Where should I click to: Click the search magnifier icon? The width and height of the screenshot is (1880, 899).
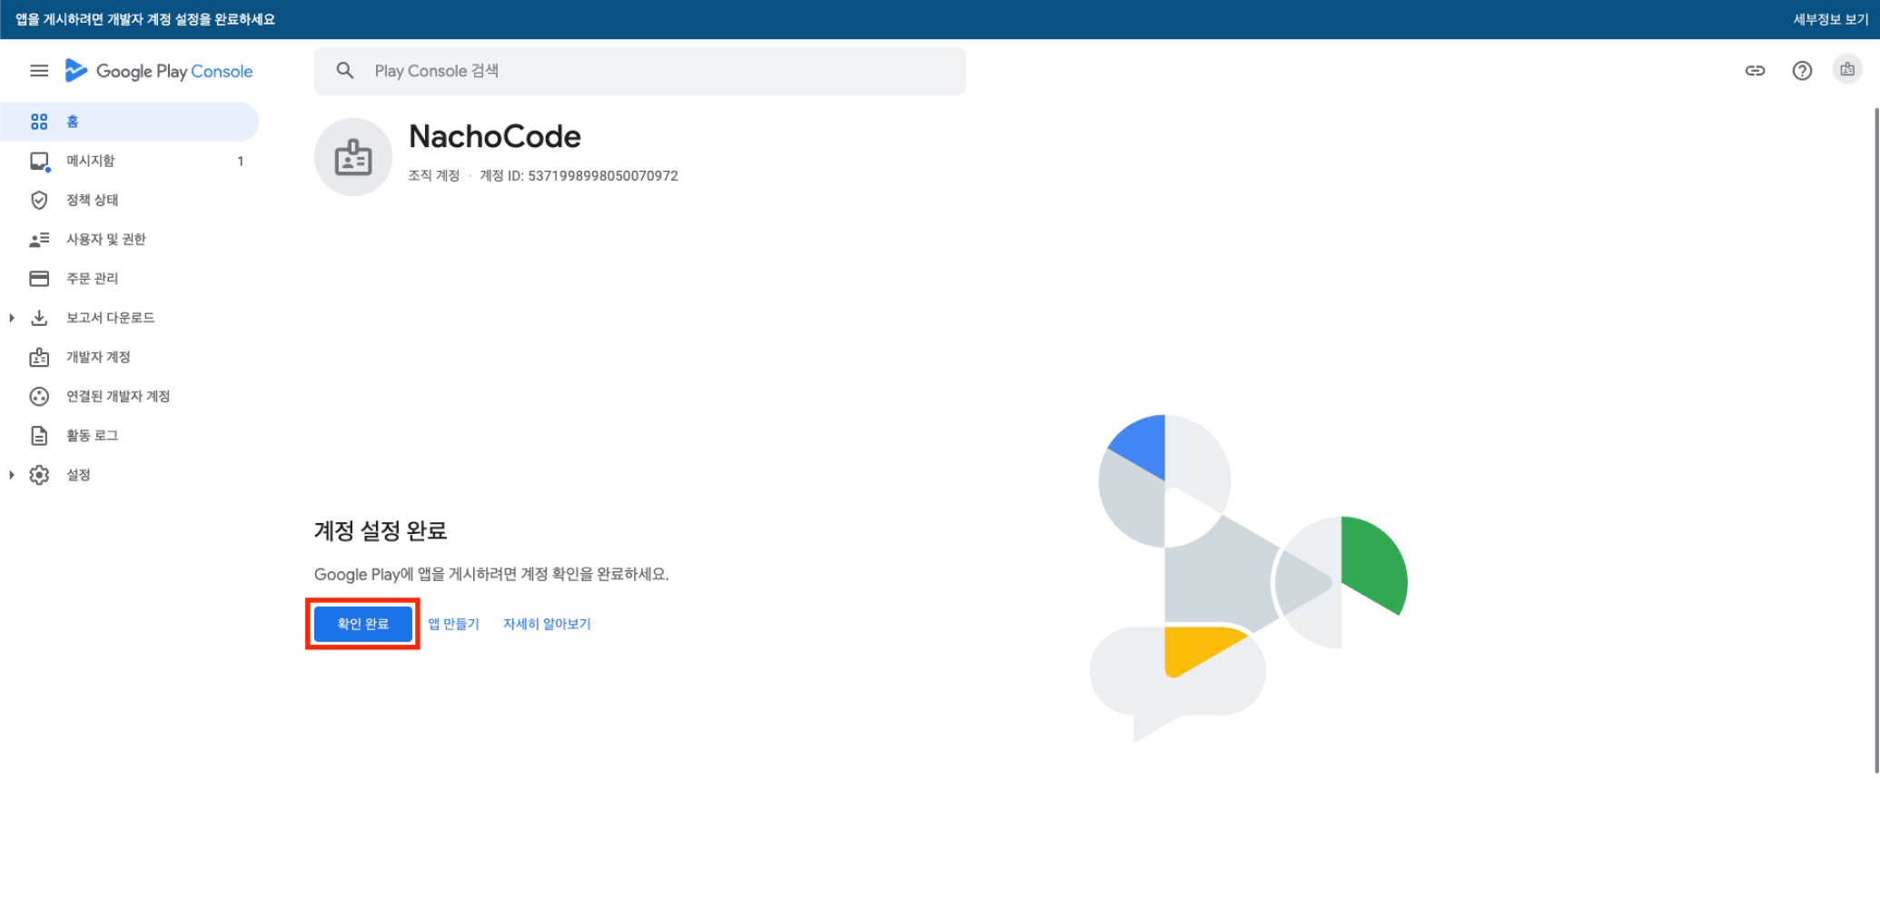[x=345, y=71]
